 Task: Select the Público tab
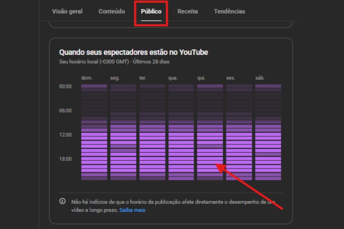pos(151,11)
